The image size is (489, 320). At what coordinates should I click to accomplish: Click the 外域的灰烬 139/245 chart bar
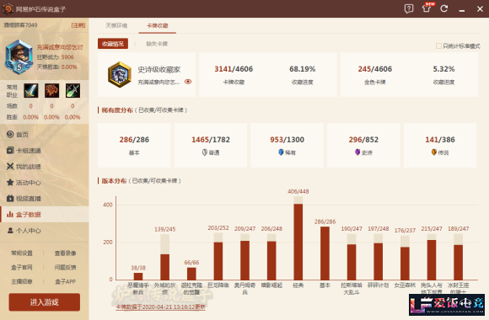click(164, 257)
